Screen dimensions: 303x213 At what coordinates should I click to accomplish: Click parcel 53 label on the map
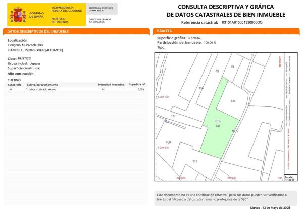233,66
